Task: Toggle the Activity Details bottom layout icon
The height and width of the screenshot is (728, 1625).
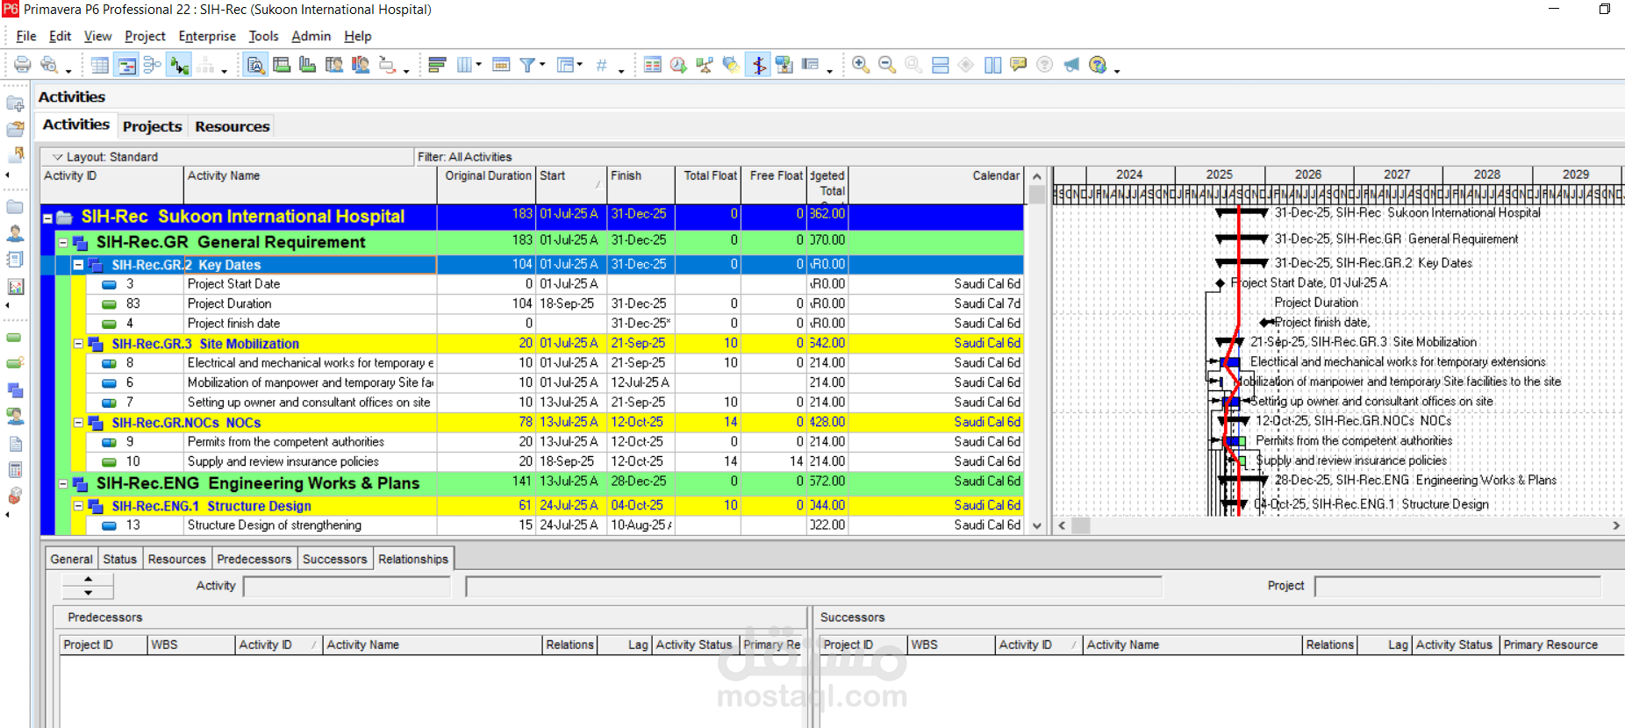Action: pyautogui.click(x=255, y=65)
